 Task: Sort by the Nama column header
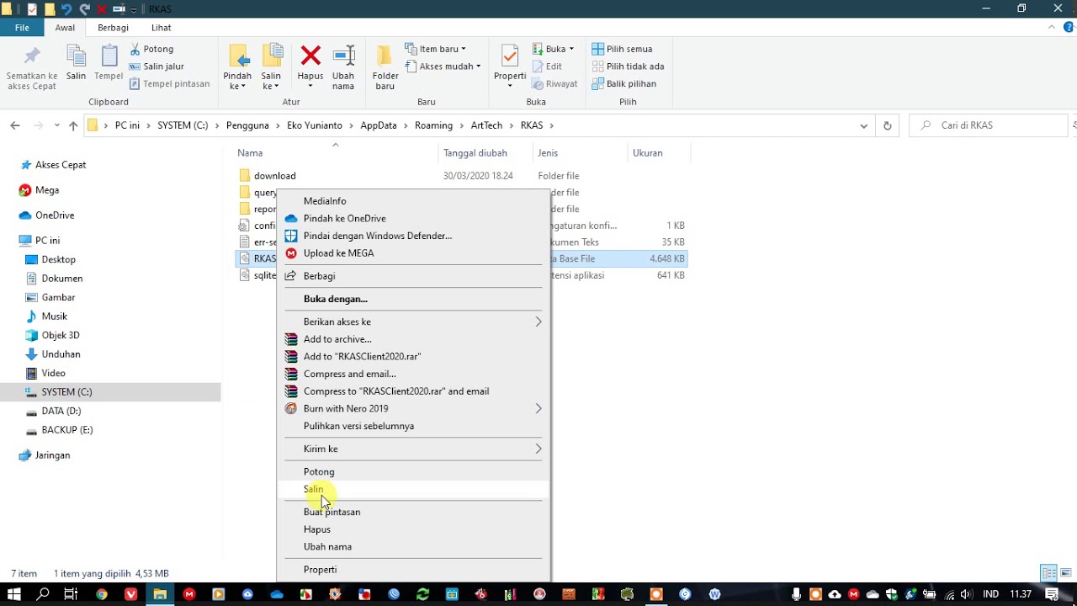coord(250,153)
